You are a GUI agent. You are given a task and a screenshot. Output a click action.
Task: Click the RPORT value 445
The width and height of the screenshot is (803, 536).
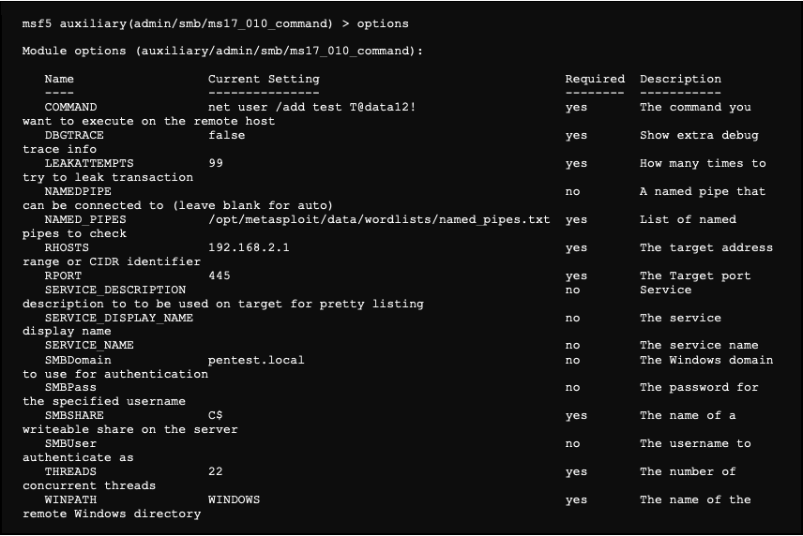click(219, 276)
